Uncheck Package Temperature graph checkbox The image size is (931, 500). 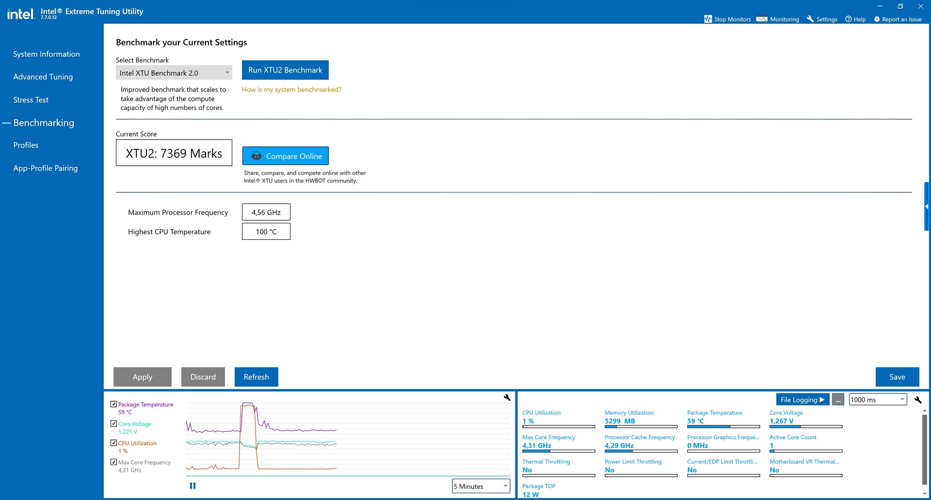point(113,404)
